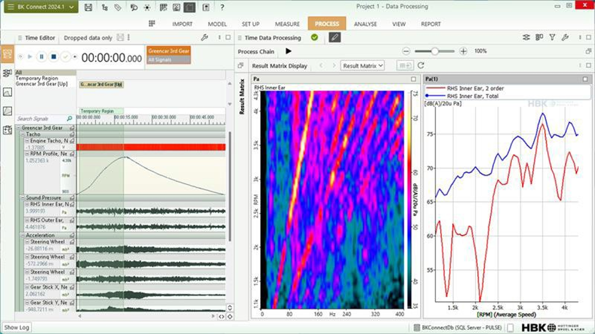Click the green checkmark status icon

click(x=314, y=37)
